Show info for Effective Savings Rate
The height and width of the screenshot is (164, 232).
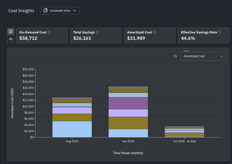[x=220, y=32]
